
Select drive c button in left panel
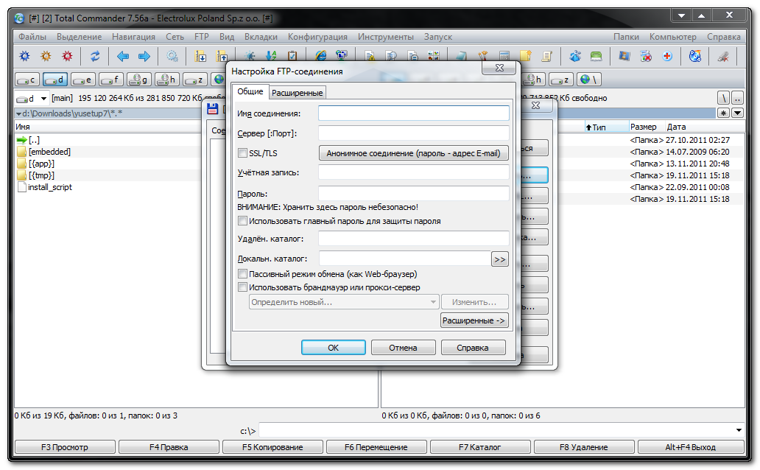tap(27, 80)
